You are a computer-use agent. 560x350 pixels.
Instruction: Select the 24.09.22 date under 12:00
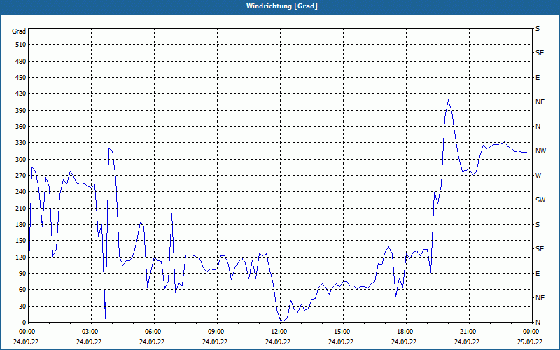(278, 342)
